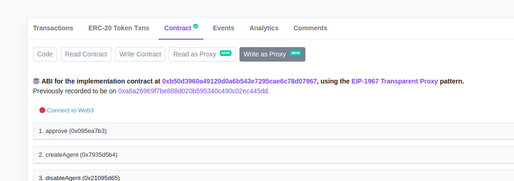Expand the disableAgent (0x21095d65) function
This screenshot has width=514, height=181.
(x=274, y=176)
